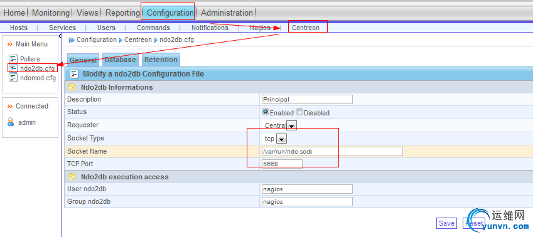Go to the Users submenu

click(x=106, y=28)
